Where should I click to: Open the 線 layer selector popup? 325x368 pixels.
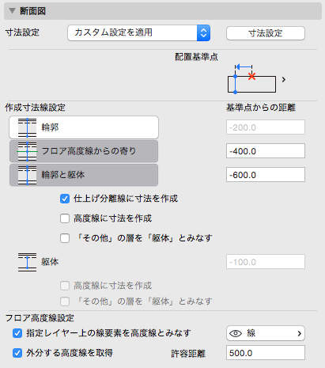point(266,333)
